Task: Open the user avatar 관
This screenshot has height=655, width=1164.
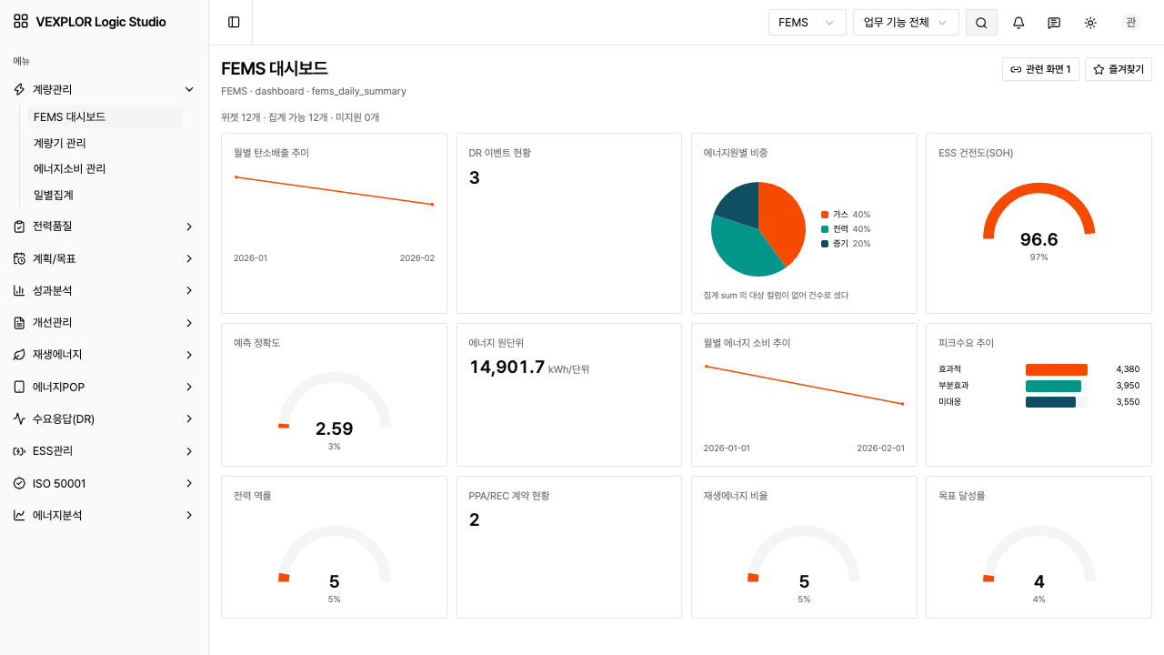Action: [1131, 23]
